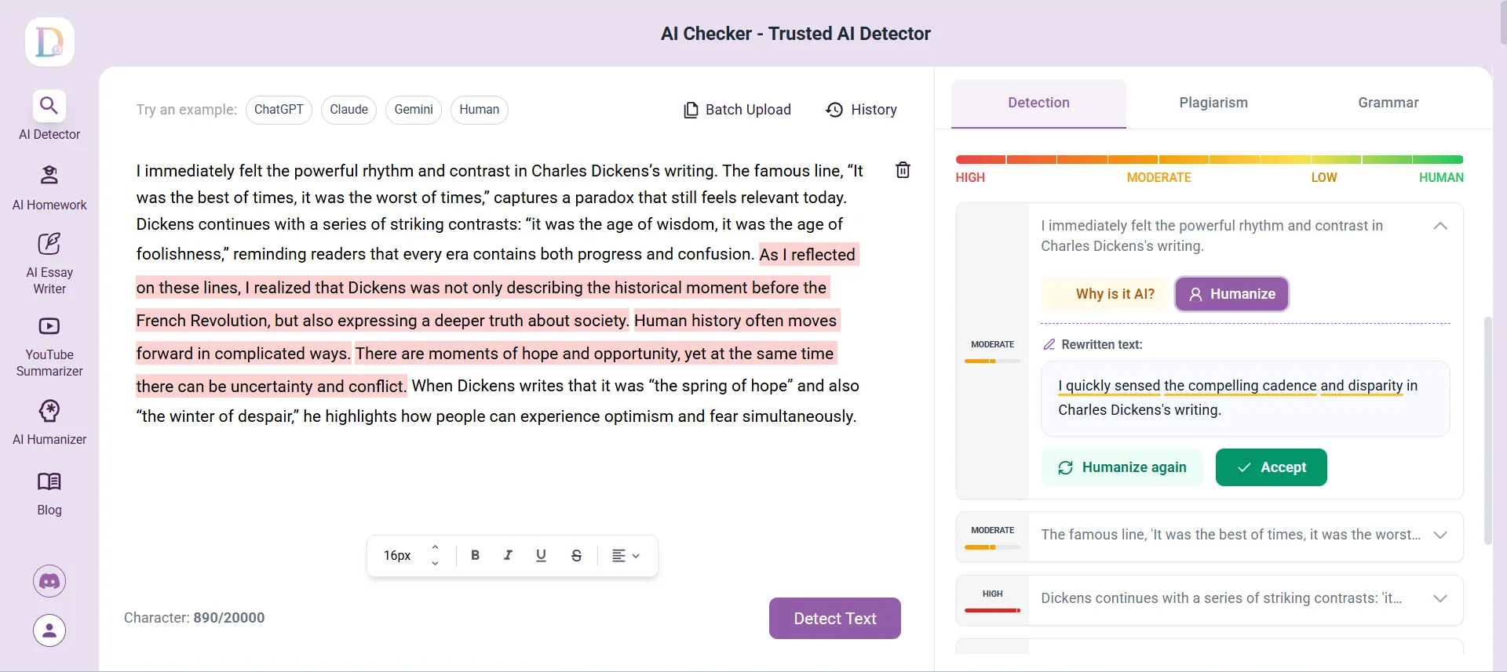Delete text using the trash icon

[903, 170]
